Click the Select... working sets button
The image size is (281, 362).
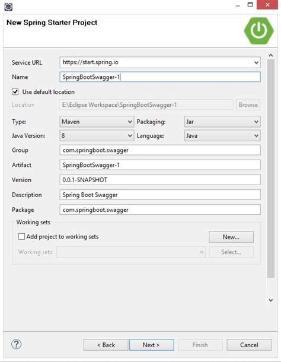coord(231,252)
